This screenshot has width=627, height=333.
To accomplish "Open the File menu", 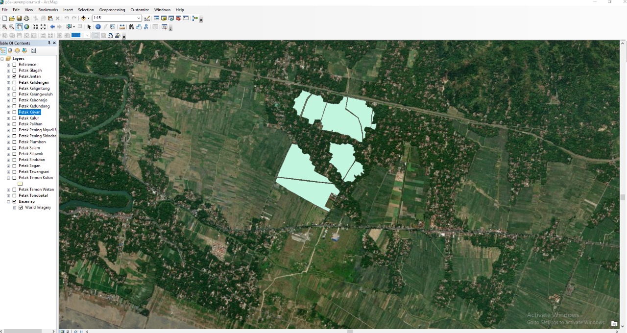I will tap(4, 10).
